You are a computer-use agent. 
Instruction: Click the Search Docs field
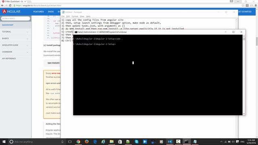[x=16, y=19]
